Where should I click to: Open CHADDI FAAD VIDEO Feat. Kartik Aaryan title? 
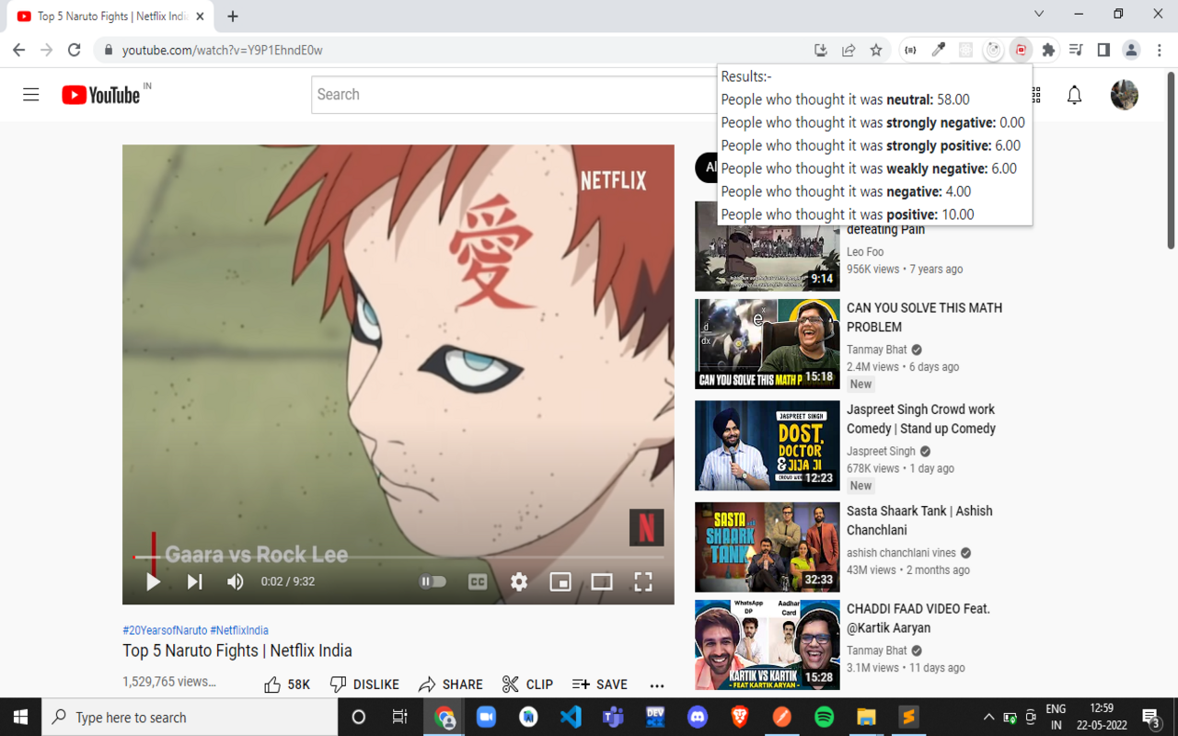[918, 618]
